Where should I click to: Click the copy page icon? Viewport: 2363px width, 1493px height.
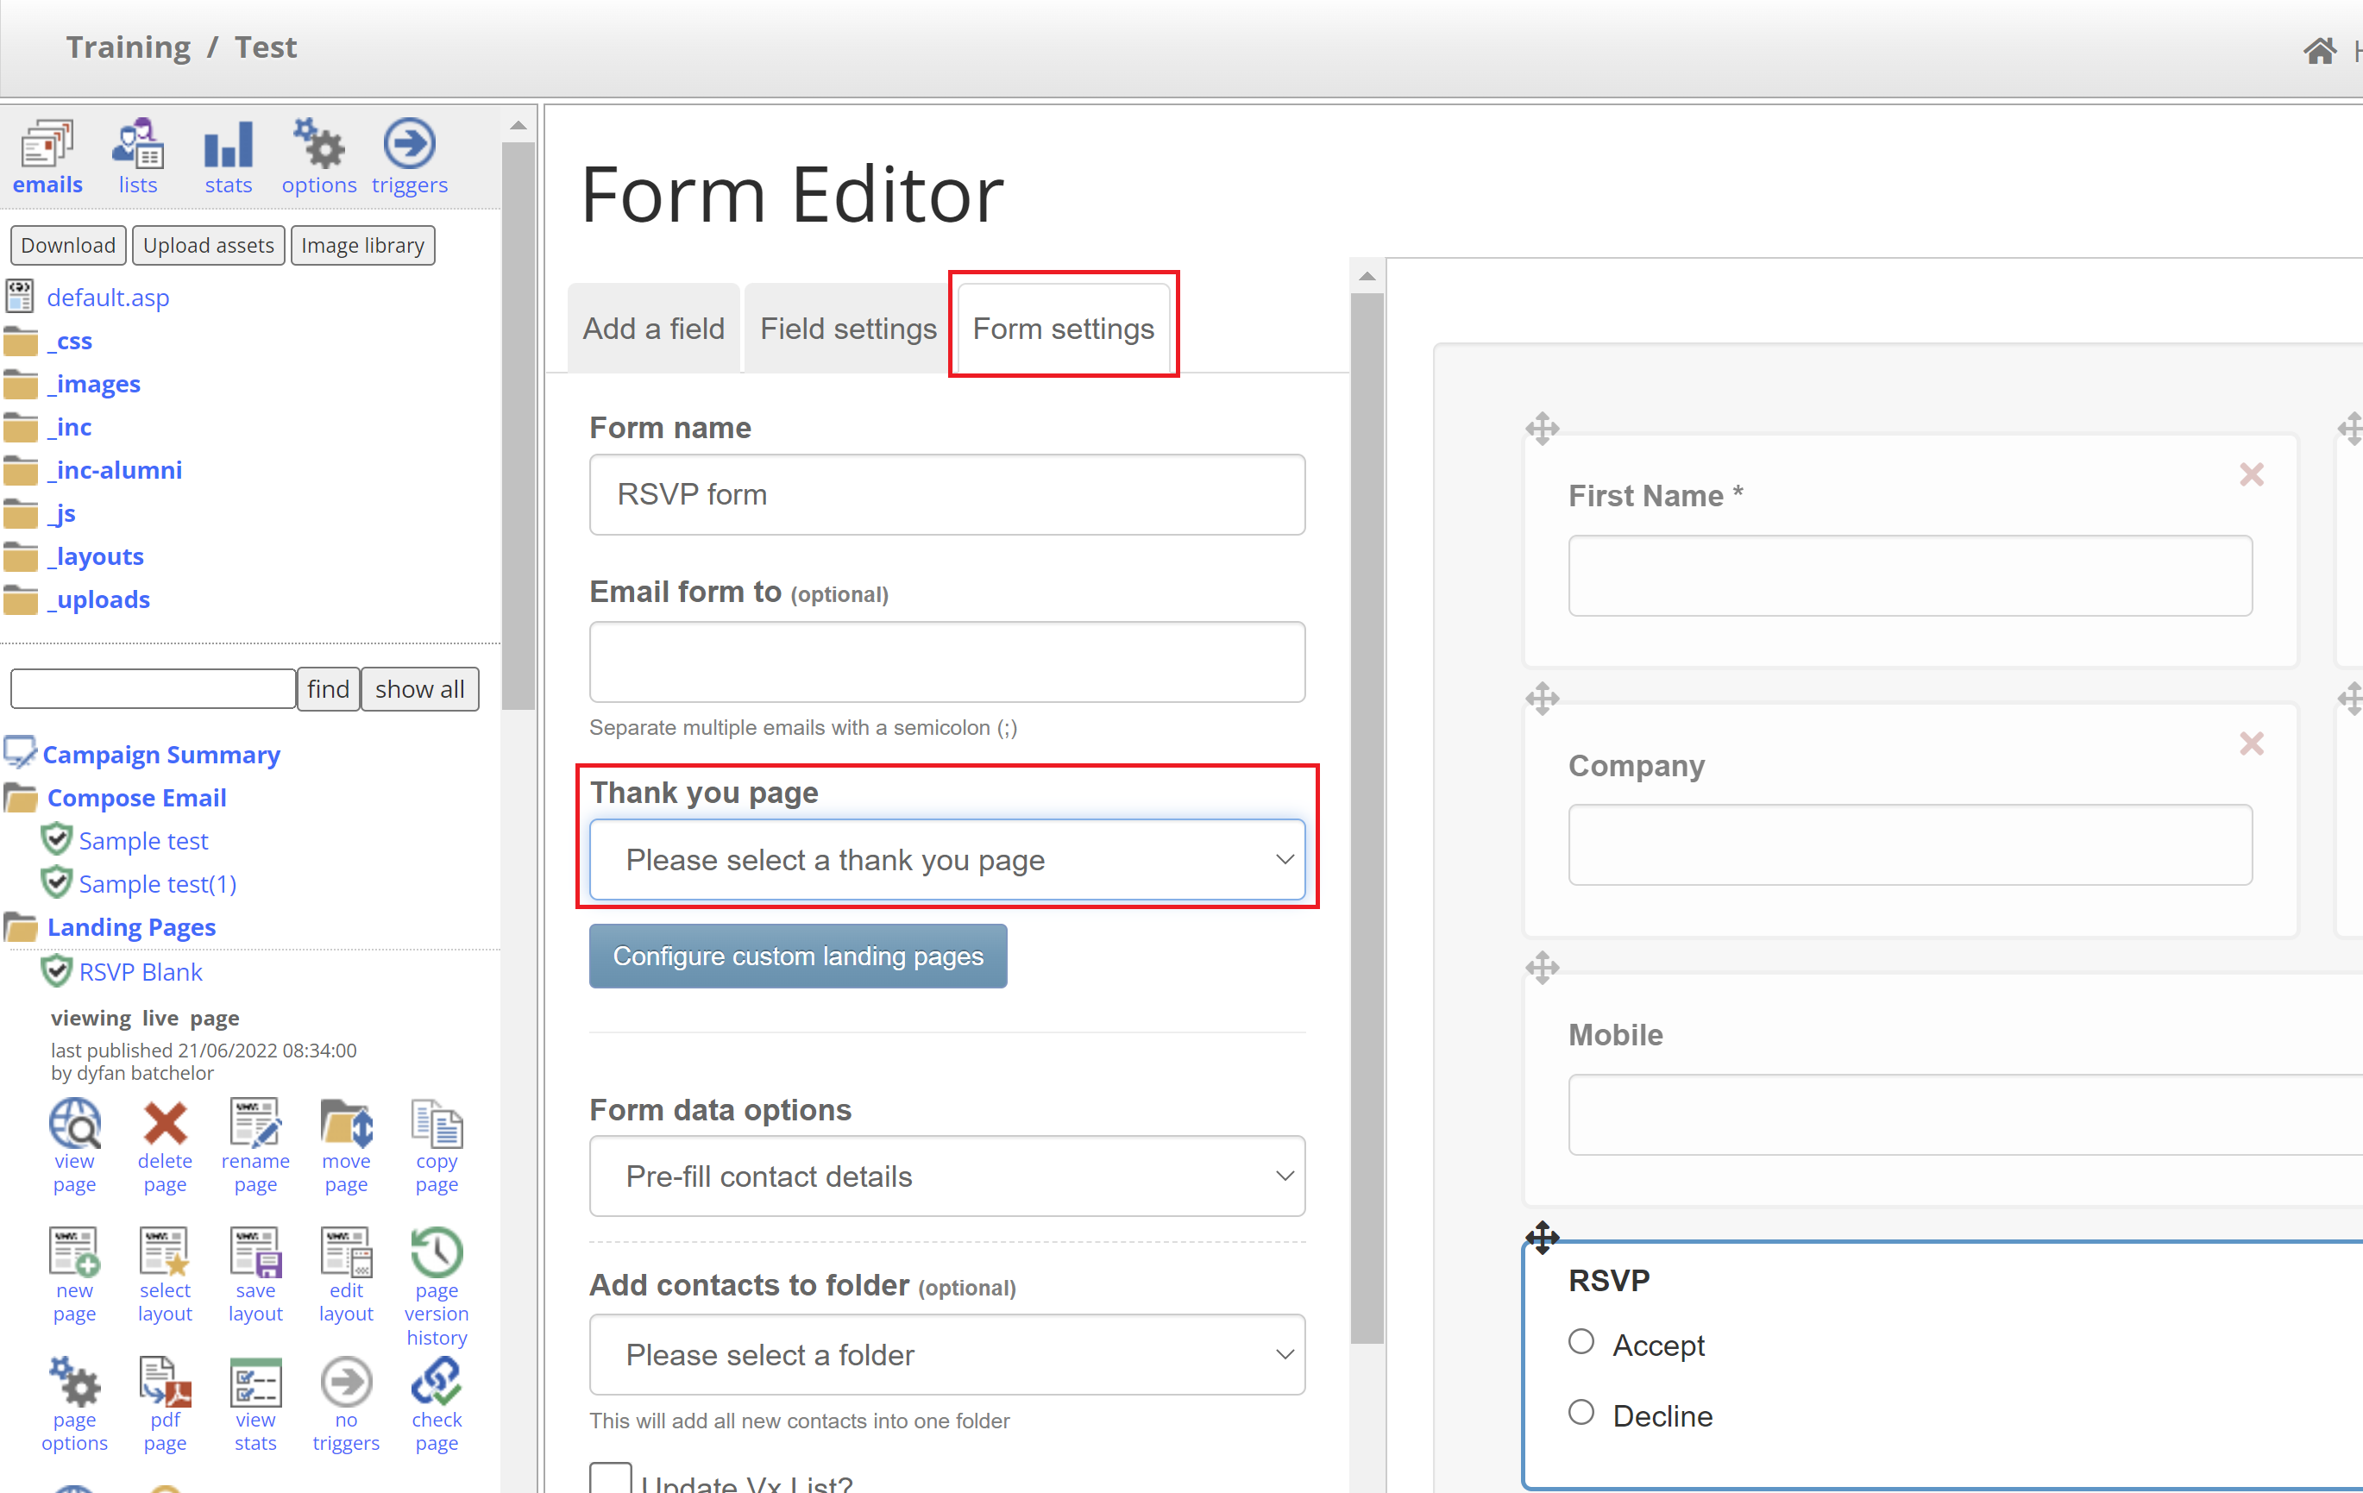click(x=437, y=1123)
